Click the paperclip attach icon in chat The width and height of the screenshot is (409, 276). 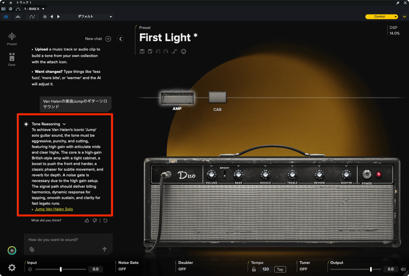tap(32, 249)
